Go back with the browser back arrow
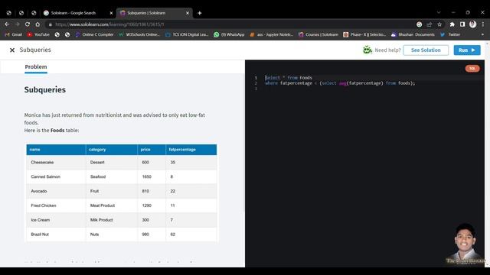 pos(7,24)
